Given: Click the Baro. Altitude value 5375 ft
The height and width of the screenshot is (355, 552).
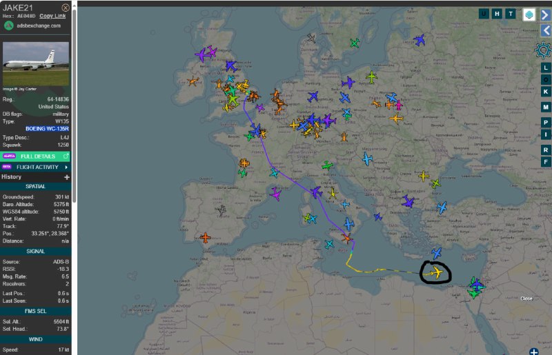Looking at the screenshot, I should point(61,205).
